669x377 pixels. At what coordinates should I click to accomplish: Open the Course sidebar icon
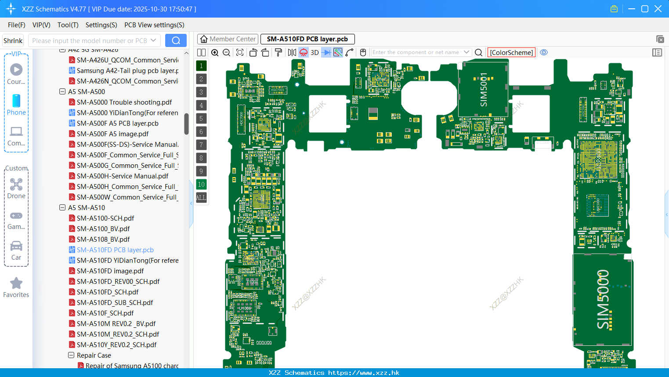pos(16,74)
